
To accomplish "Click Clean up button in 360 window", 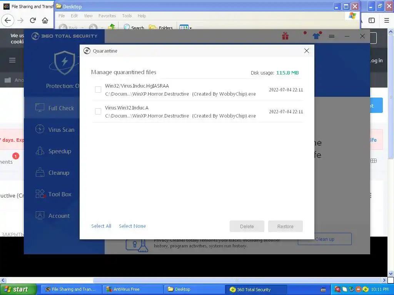I will click(325, 239).
